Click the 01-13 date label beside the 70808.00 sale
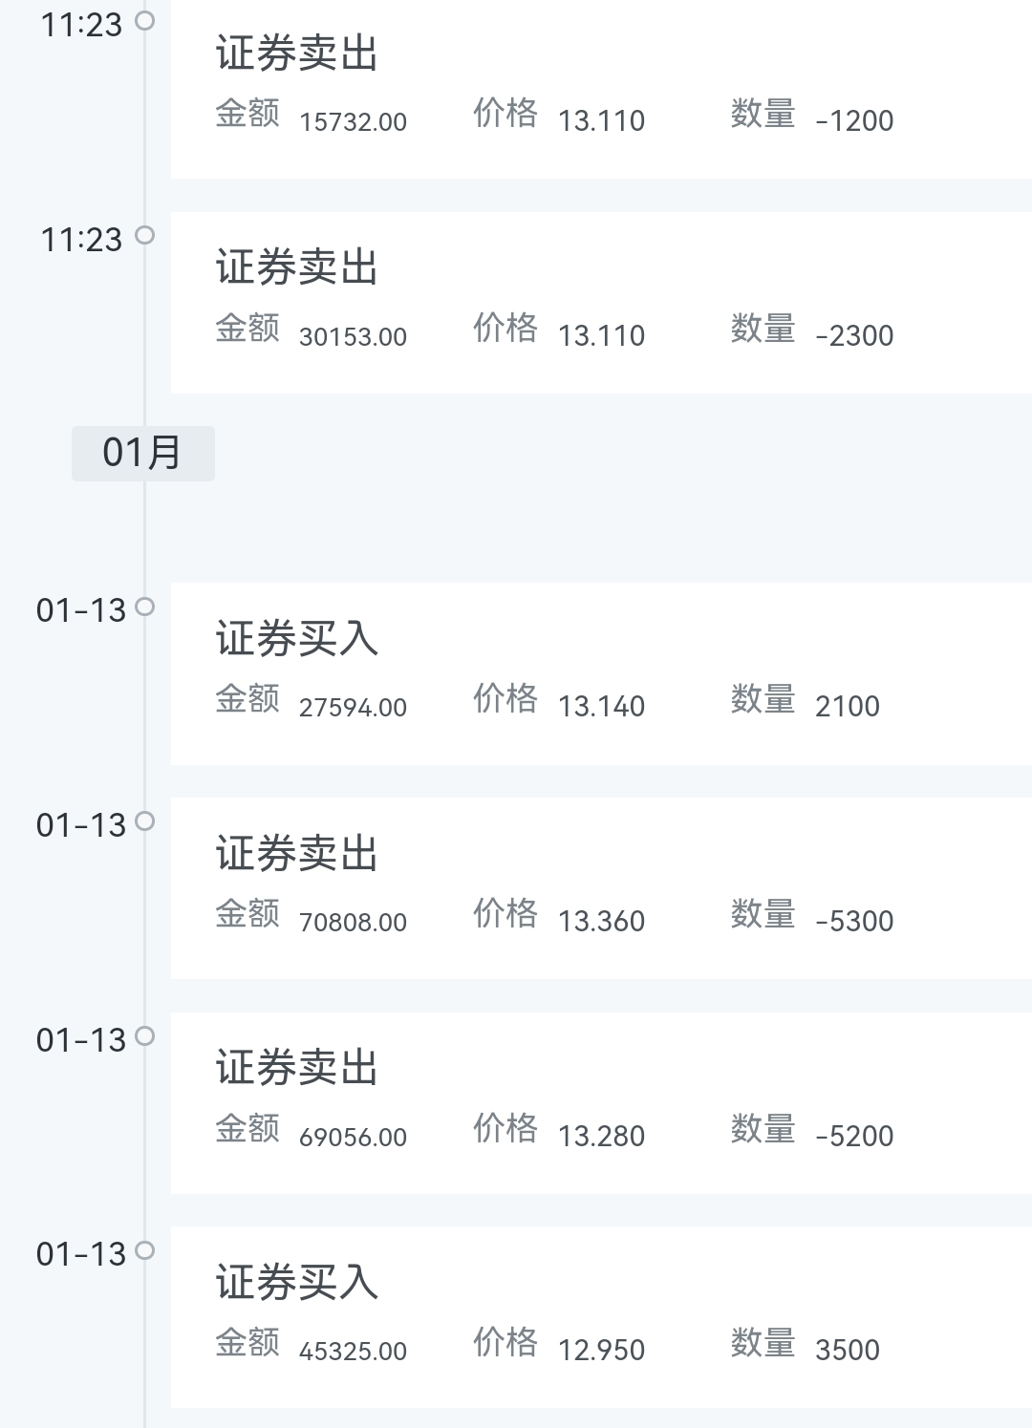Viewport: 1032px width, 1428px height. coord(81,825)
